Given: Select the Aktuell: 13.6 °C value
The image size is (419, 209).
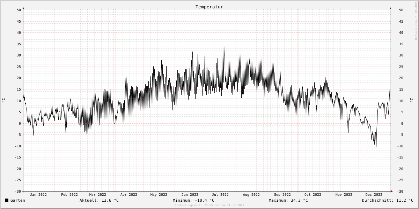Looking at the screenshot, I should tap(99, 200).
